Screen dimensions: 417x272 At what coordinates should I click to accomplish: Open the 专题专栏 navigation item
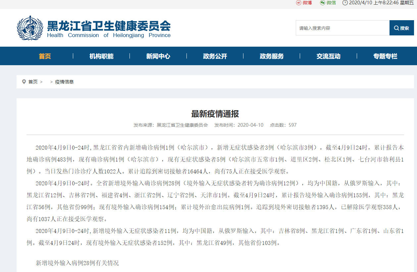pos(385,56)
